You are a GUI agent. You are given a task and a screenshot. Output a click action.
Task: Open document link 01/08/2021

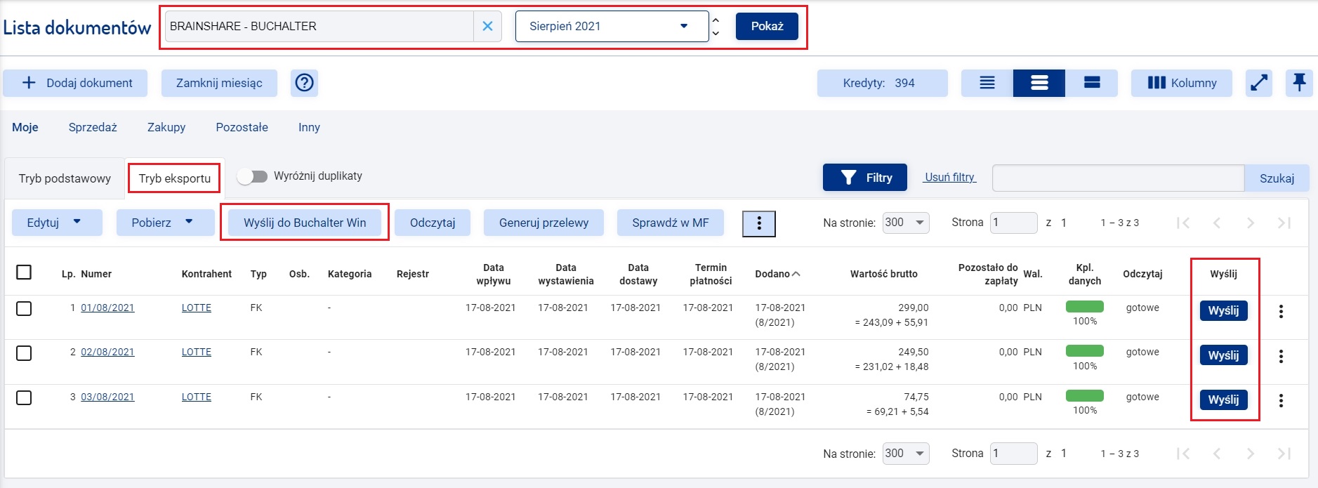107,308
